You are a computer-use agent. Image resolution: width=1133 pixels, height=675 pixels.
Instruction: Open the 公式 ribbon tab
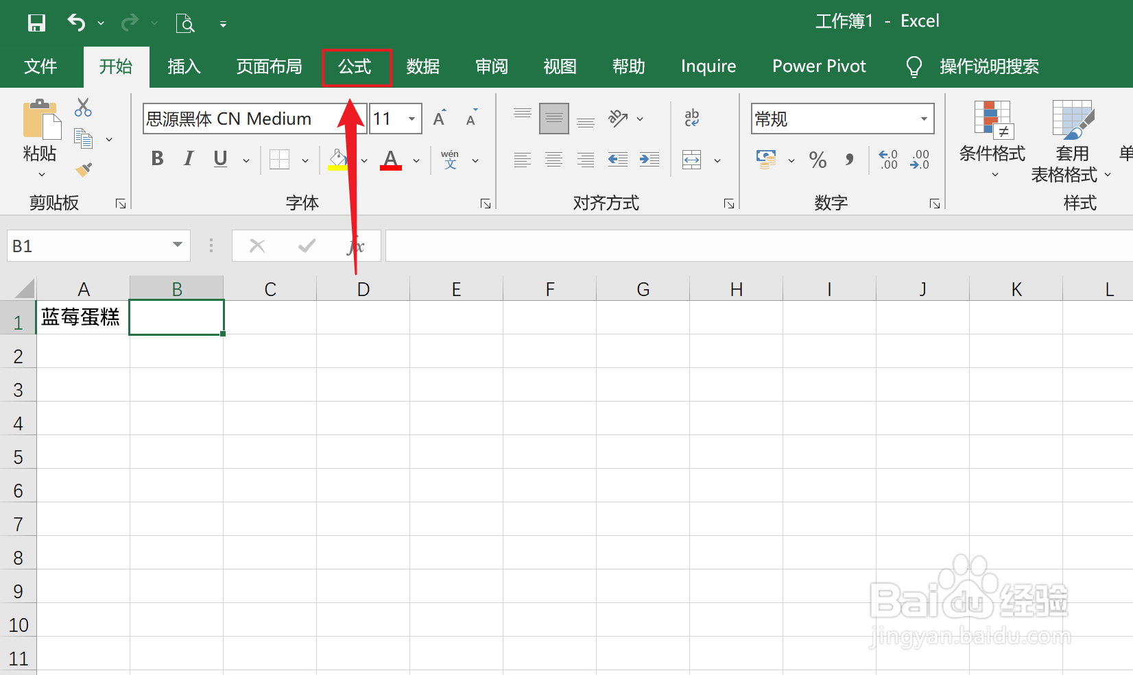[x=355, y=66]
